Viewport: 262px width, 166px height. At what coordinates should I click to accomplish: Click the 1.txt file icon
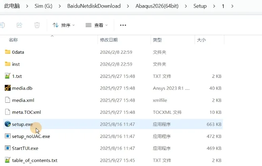pyautogui.click(x=8, y=76)
